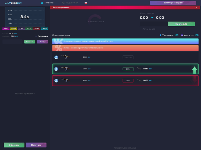
Task: Click the headset icon beside Поддержка
Action: point(63,3)
